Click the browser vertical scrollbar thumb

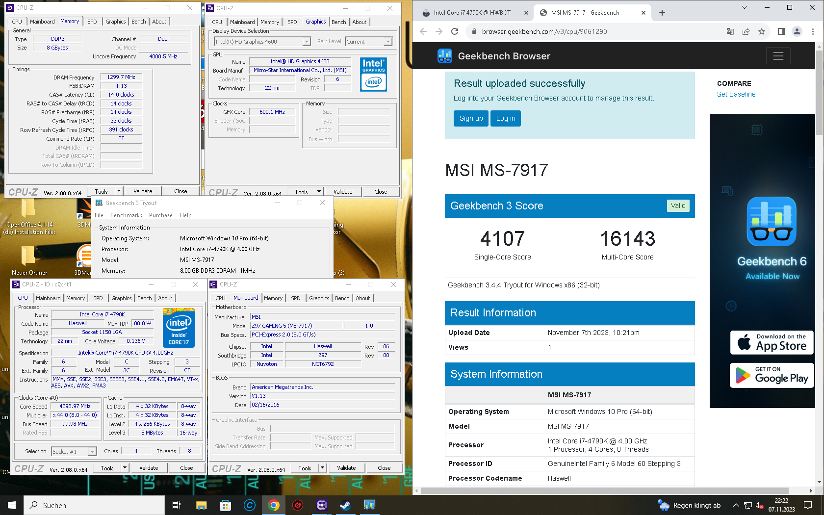[819, 92]
